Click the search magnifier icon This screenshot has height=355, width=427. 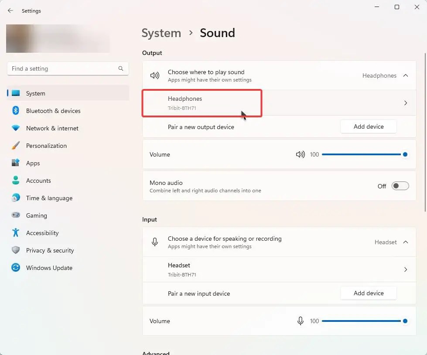121,68
